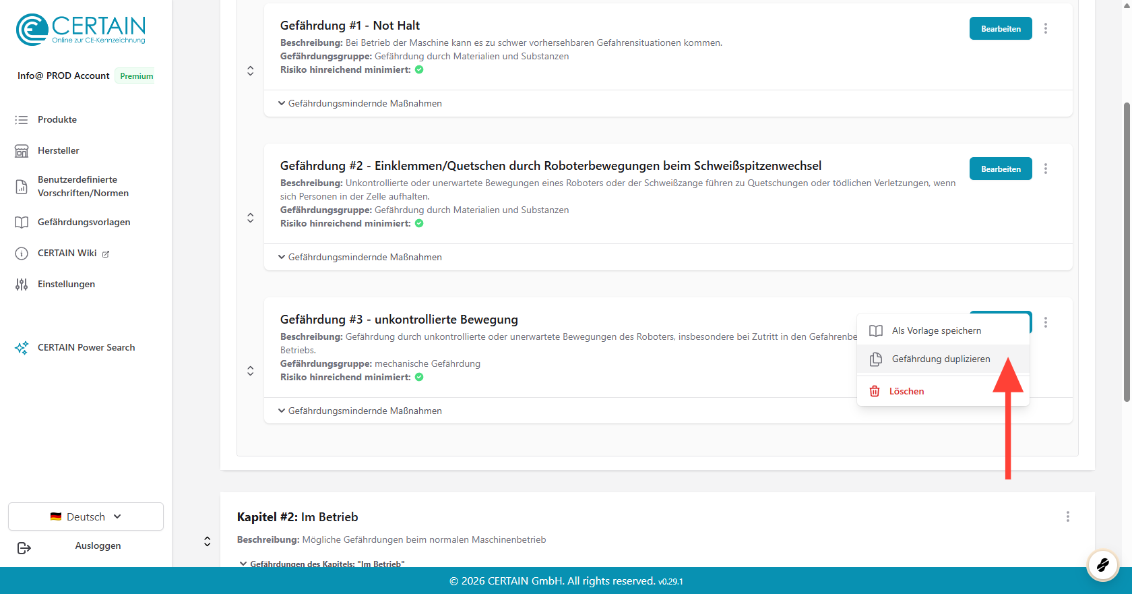Open three-dot menu for Gefährdung #1
1132x594 pixels.
click(x=1045, y=28)
